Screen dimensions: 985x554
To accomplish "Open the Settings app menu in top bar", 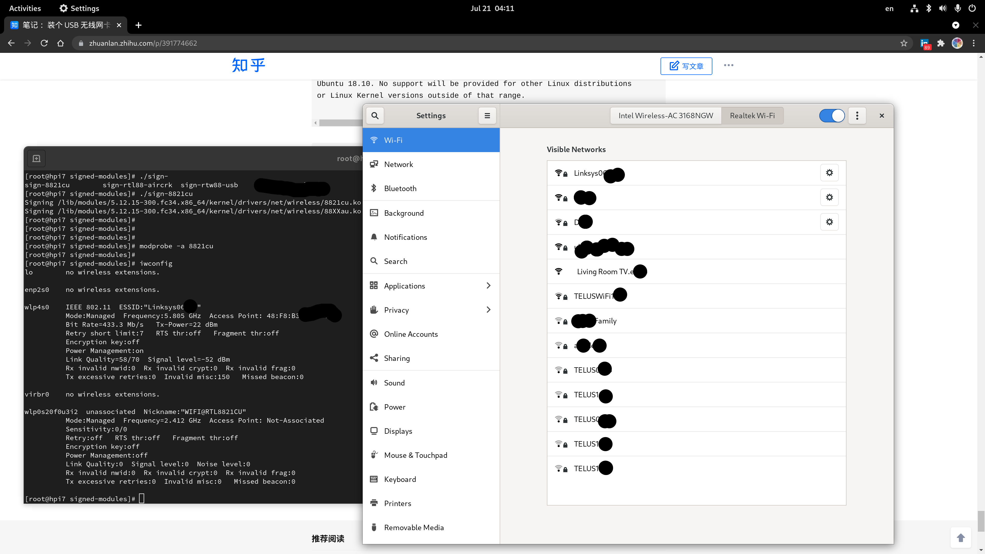I will coord(79,8).
